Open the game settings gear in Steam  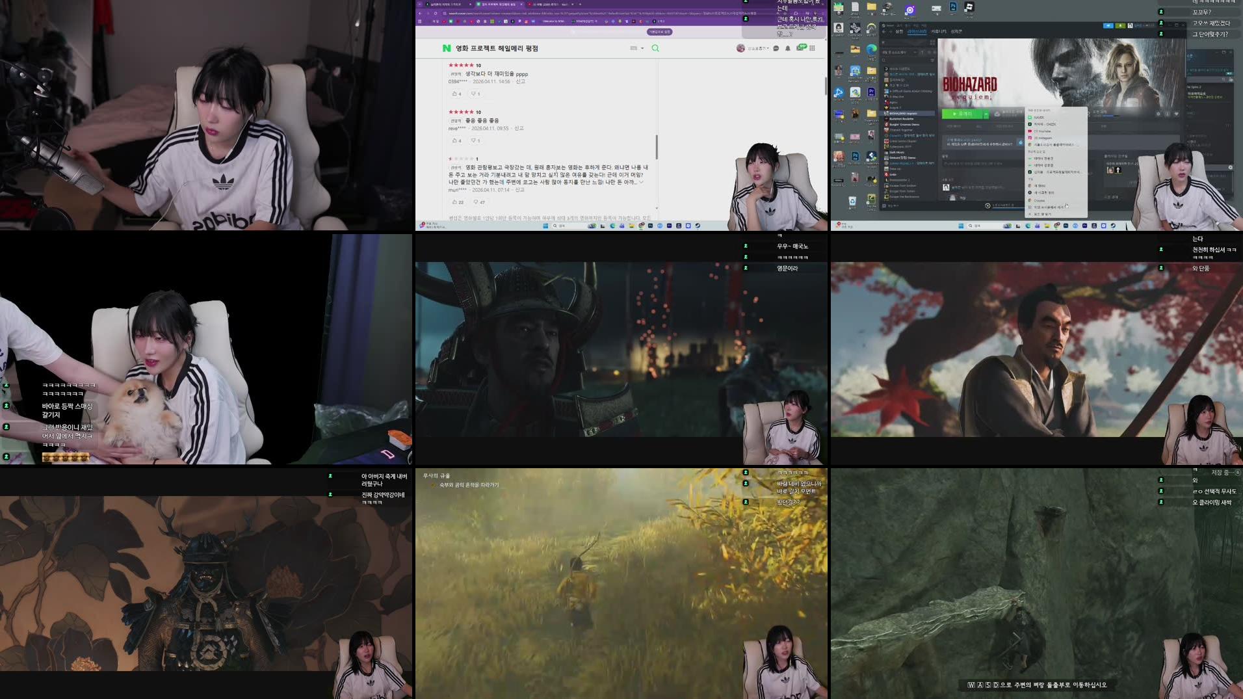click(1158, 114)
